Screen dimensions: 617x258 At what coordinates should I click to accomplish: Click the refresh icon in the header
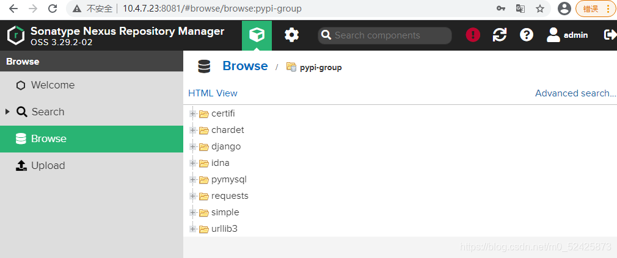(500, 35)
